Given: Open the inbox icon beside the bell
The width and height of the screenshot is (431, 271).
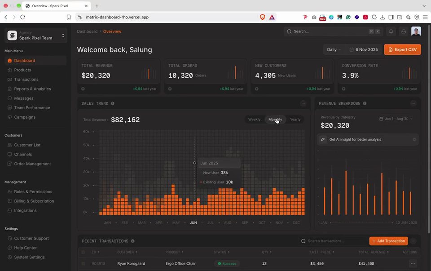Looking at the screenshot, I should click(404, 31).
